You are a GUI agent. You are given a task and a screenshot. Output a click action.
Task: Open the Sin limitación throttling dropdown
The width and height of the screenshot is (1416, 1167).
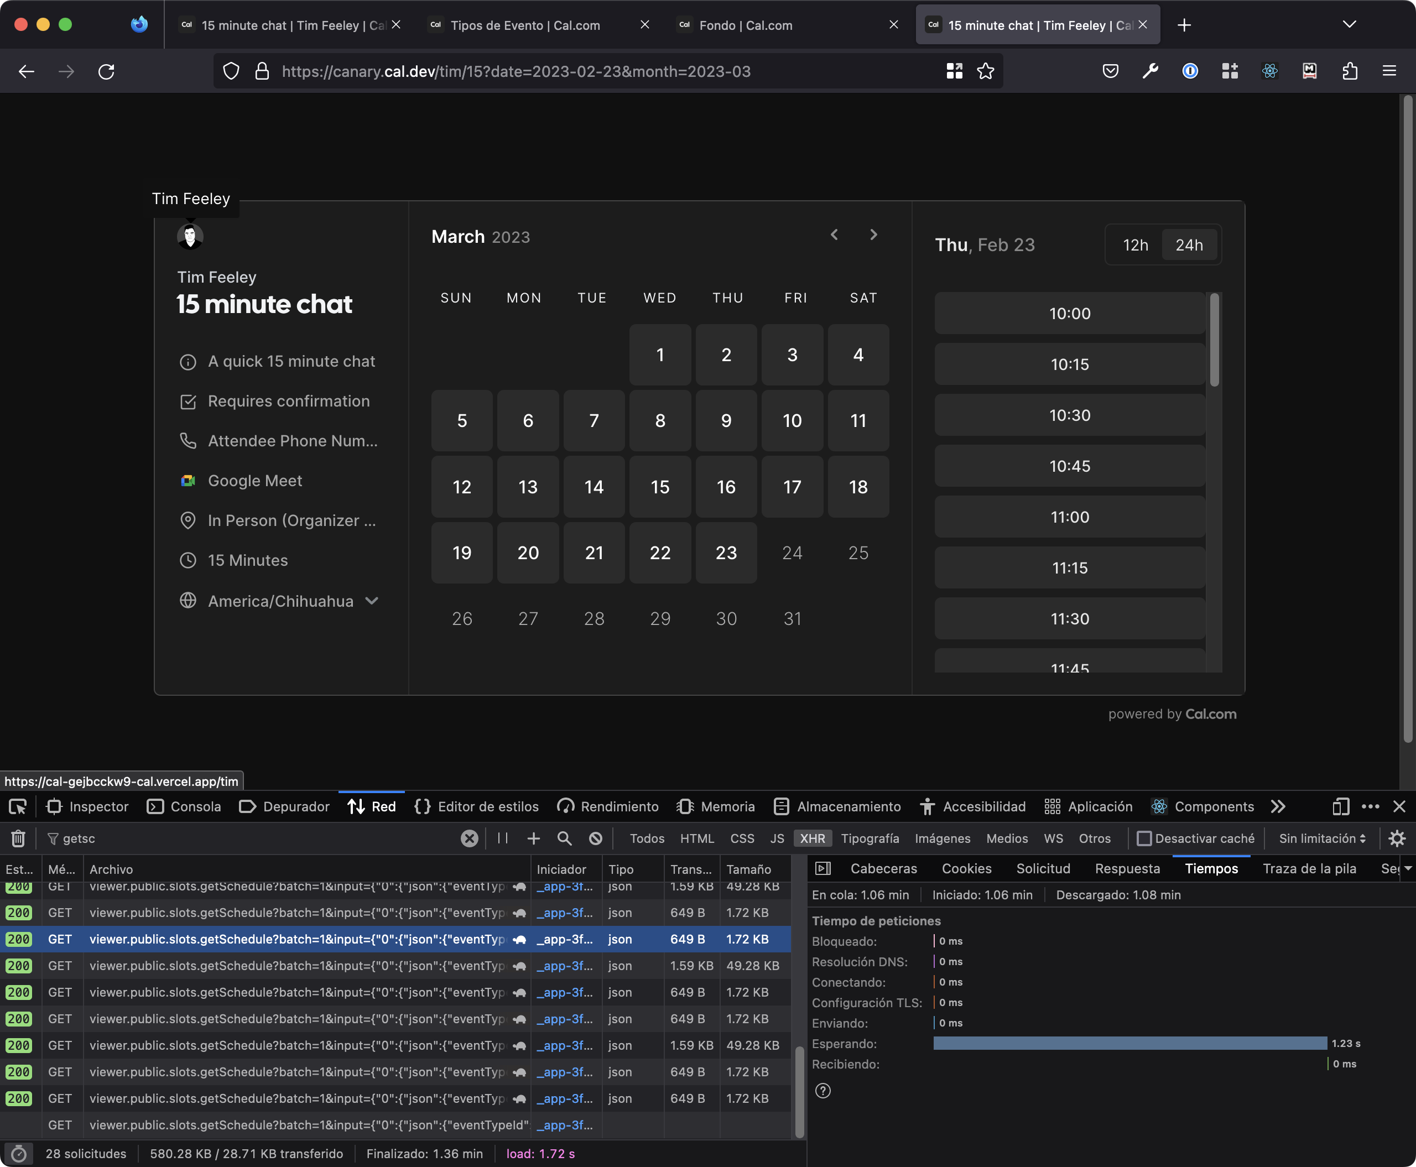click(x=1322, y=838)
